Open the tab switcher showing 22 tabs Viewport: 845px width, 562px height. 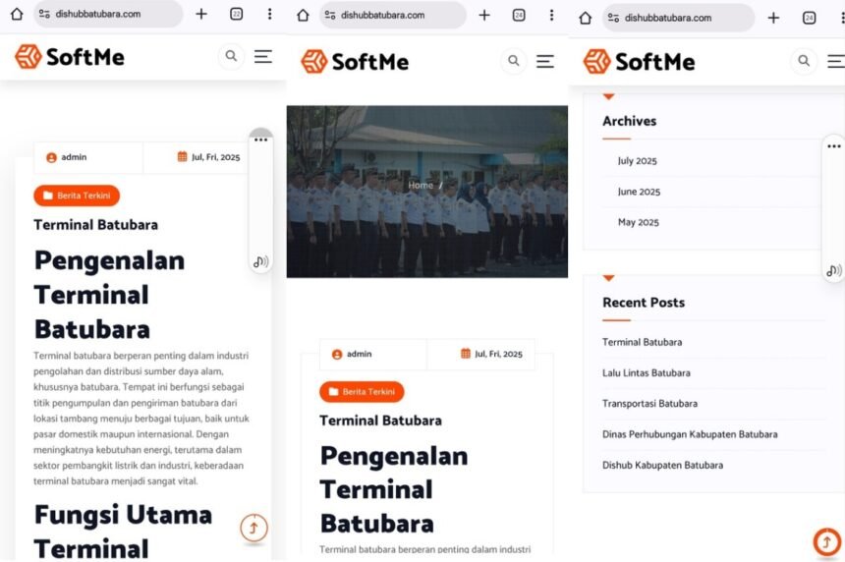click(x=236, y=15)
